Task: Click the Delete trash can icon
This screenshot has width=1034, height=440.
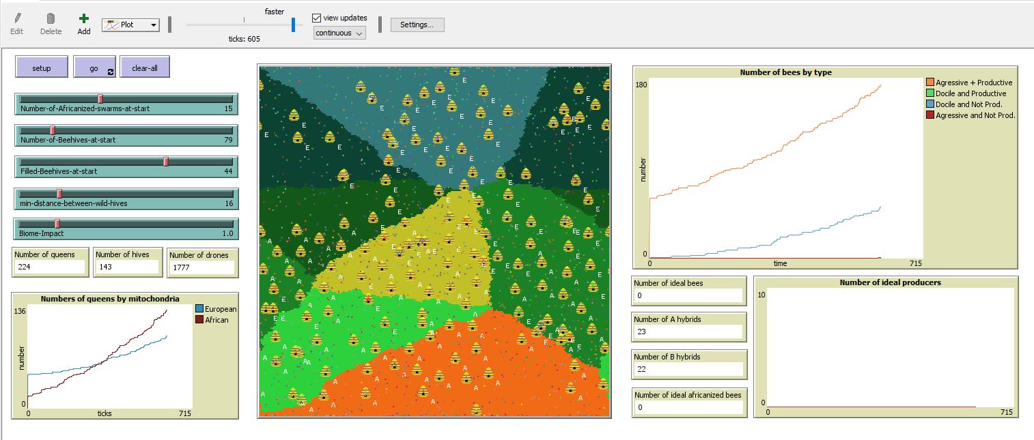Action: (x=51, y=19)
